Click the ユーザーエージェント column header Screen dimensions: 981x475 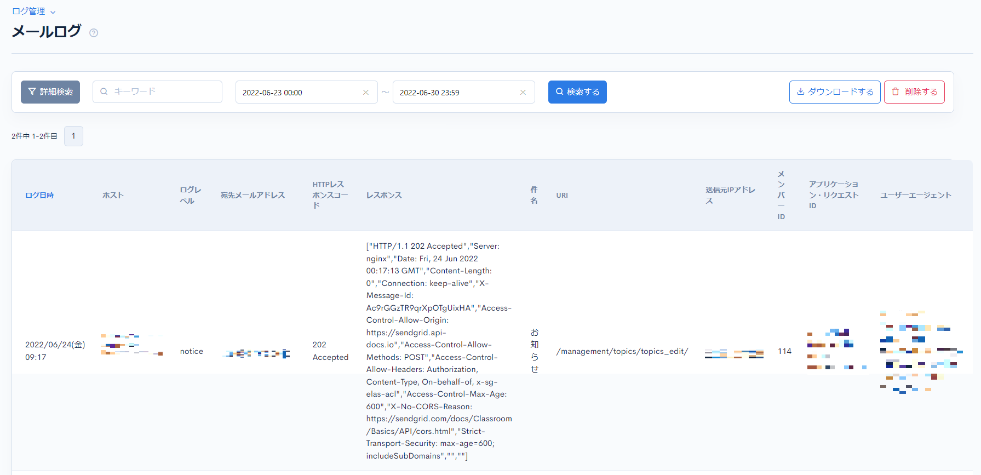coord(916,195)
